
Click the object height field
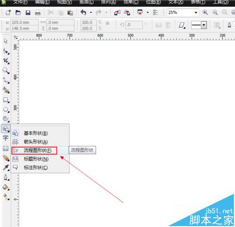point(60,28)
